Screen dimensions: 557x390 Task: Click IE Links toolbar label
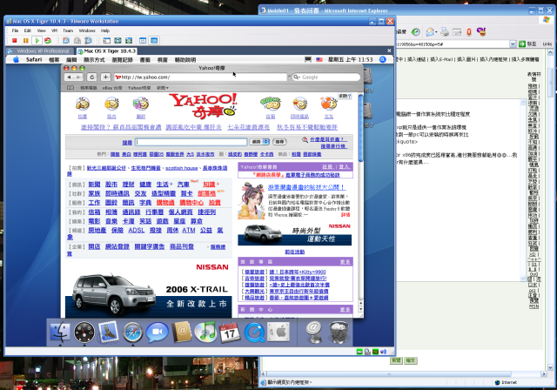tap(547, 44)
